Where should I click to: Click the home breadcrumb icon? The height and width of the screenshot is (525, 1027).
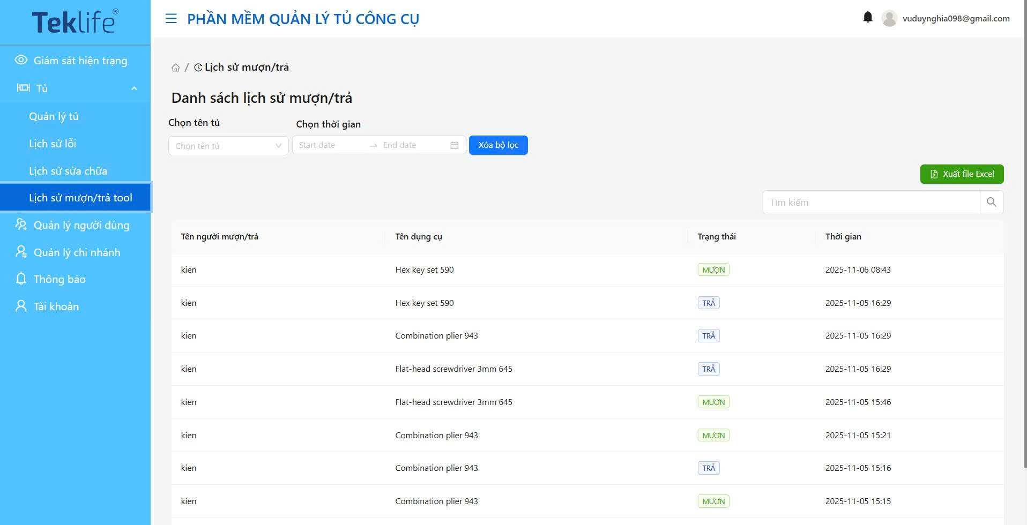[175, 67]
